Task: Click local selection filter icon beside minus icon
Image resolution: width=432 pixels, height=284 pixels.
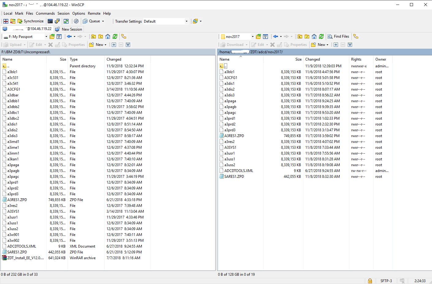Action: [128, 45]
